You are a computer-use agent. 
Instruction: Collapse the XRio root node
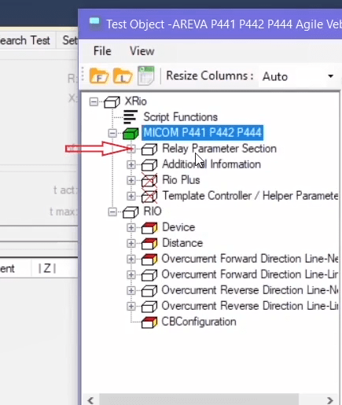click(94, 101)
